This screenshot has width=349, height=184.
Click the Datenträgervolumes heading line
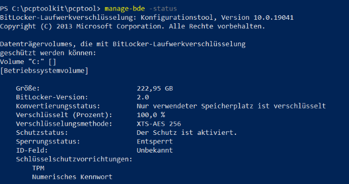click(x=123, y=44)
